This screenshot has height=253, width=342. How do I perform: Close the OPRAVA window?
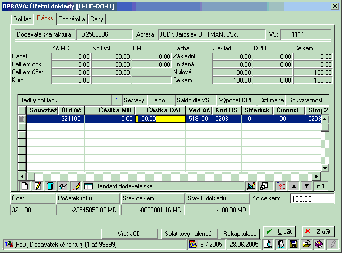335,6
